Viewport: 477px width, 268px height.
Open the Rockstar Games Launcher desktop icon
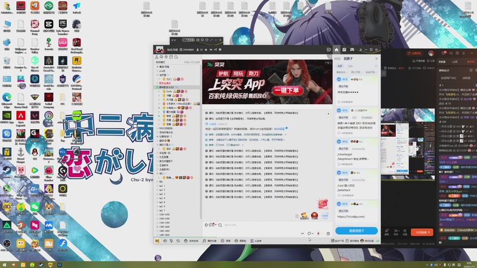(77, 63)
